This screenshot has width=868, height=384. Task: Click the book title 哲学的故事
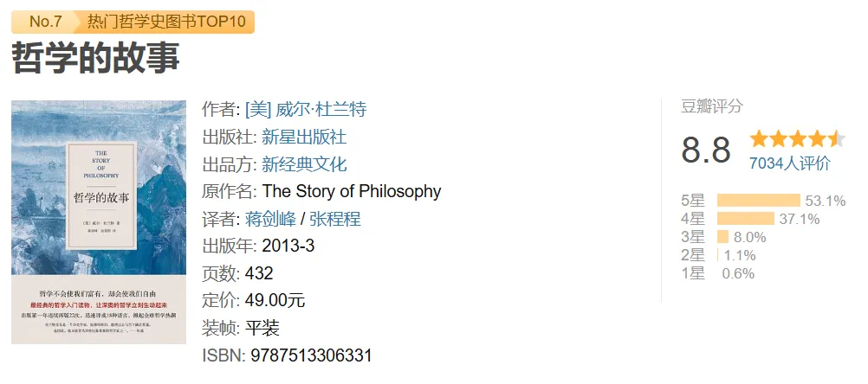point(95,57)
